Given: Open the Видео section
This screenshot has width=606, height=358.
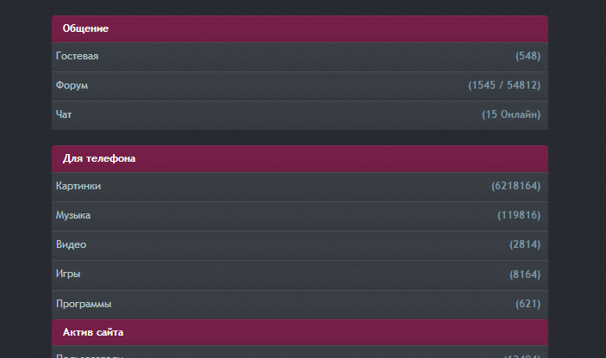Looking at the screenshot, I should pyautogui.click(x=71, y=244).
